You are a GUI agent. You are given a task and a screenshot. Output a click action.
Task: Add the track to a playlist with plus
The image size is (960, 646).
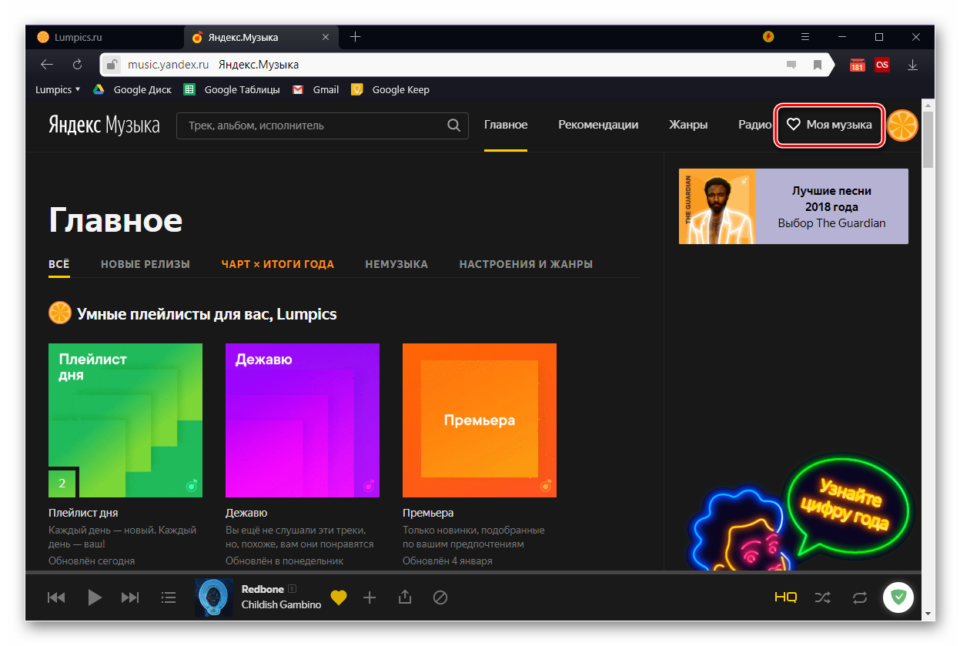[x=370, y=597]
